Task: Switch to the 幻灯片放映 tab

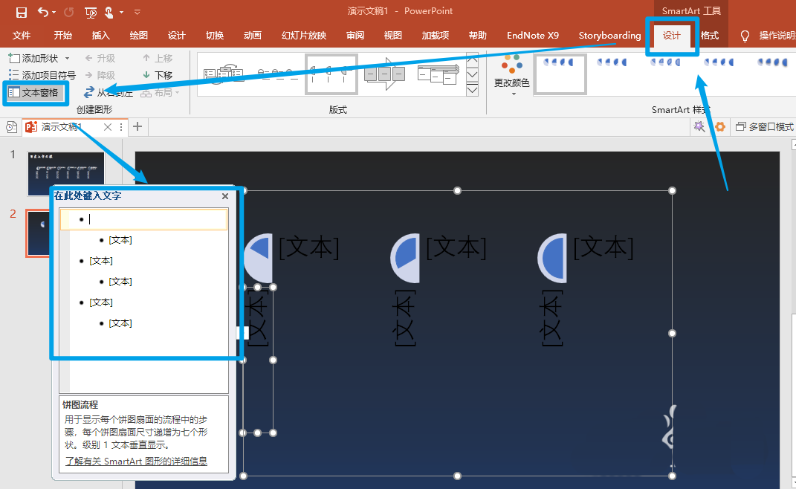Action: click(303, 35)
